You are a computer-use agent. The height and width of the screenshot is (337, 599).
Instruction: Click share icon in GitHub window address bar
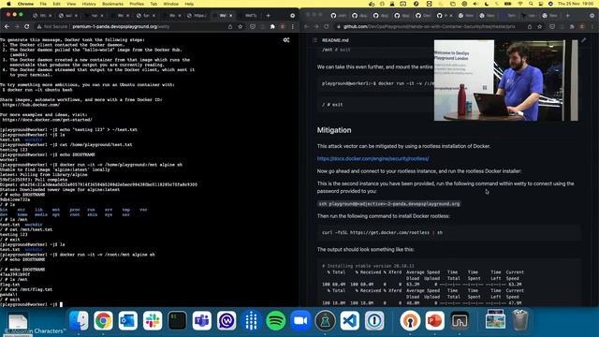(530, 27)
